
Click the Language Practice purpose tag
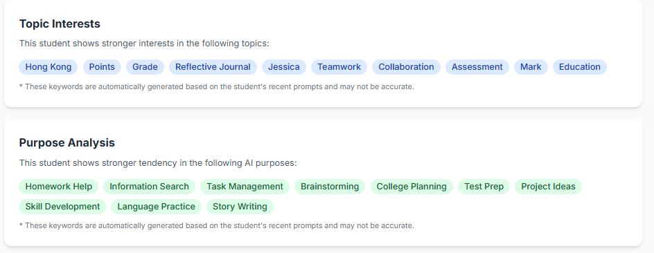pos(156,207)
